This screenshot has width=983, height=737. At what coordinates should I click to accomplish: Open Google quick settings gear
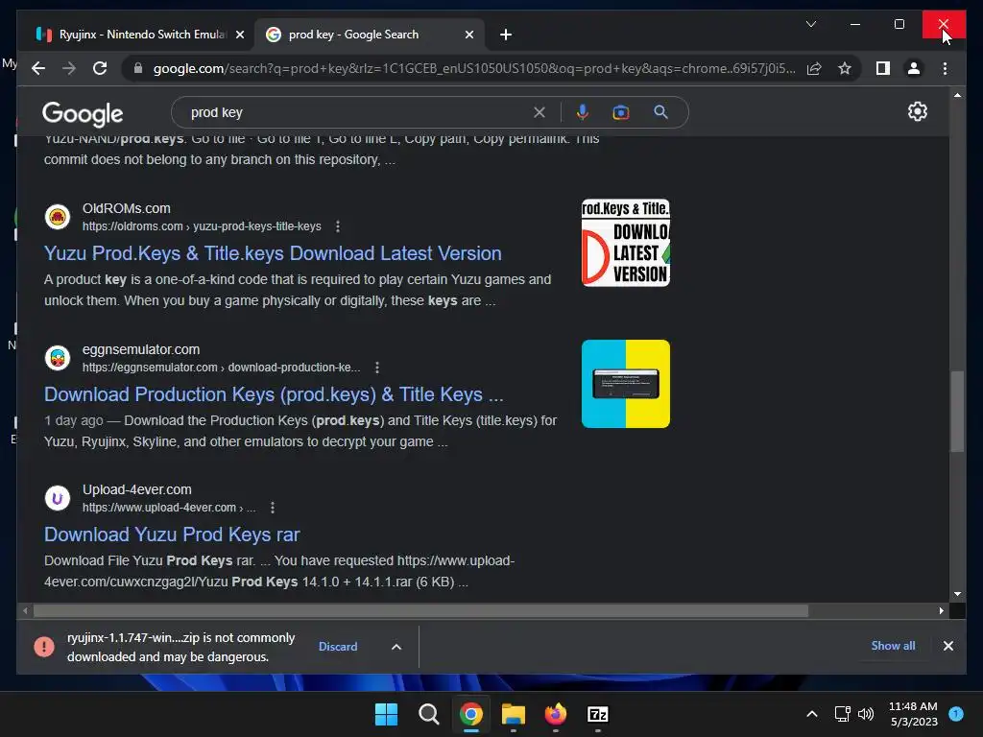pyautogui.click(x=917, y=111)
